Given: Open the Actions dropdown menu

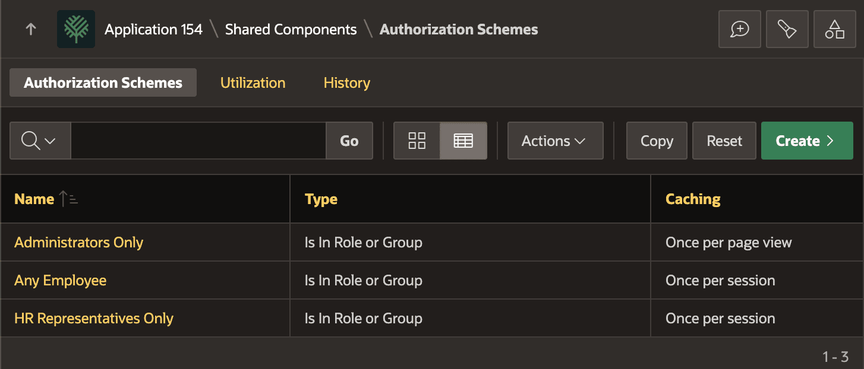Looking at the screenshot, I should coord(555,141).
